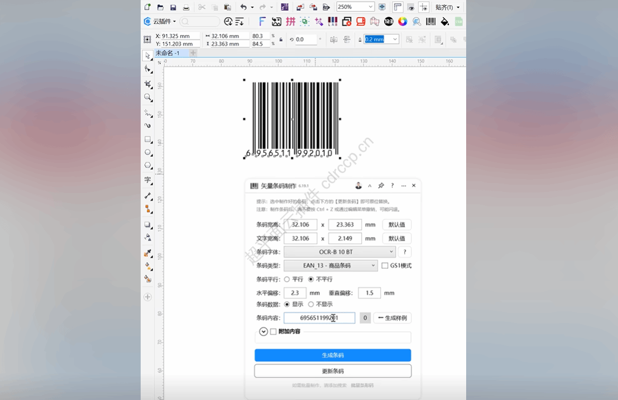Select the Interactive Fill tool
The width and height of the screenshot is (618, 400).
(148, 266)
